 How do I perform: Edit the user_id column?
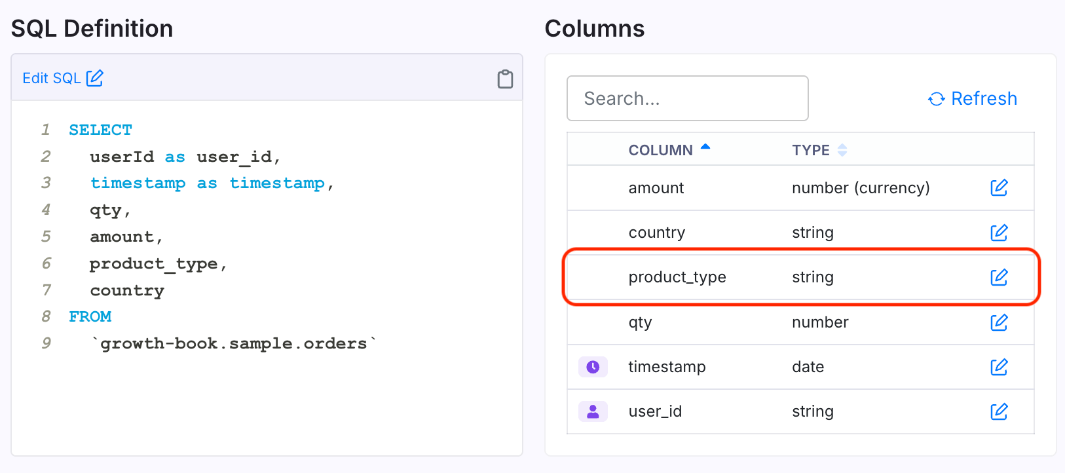coord(999,411)
